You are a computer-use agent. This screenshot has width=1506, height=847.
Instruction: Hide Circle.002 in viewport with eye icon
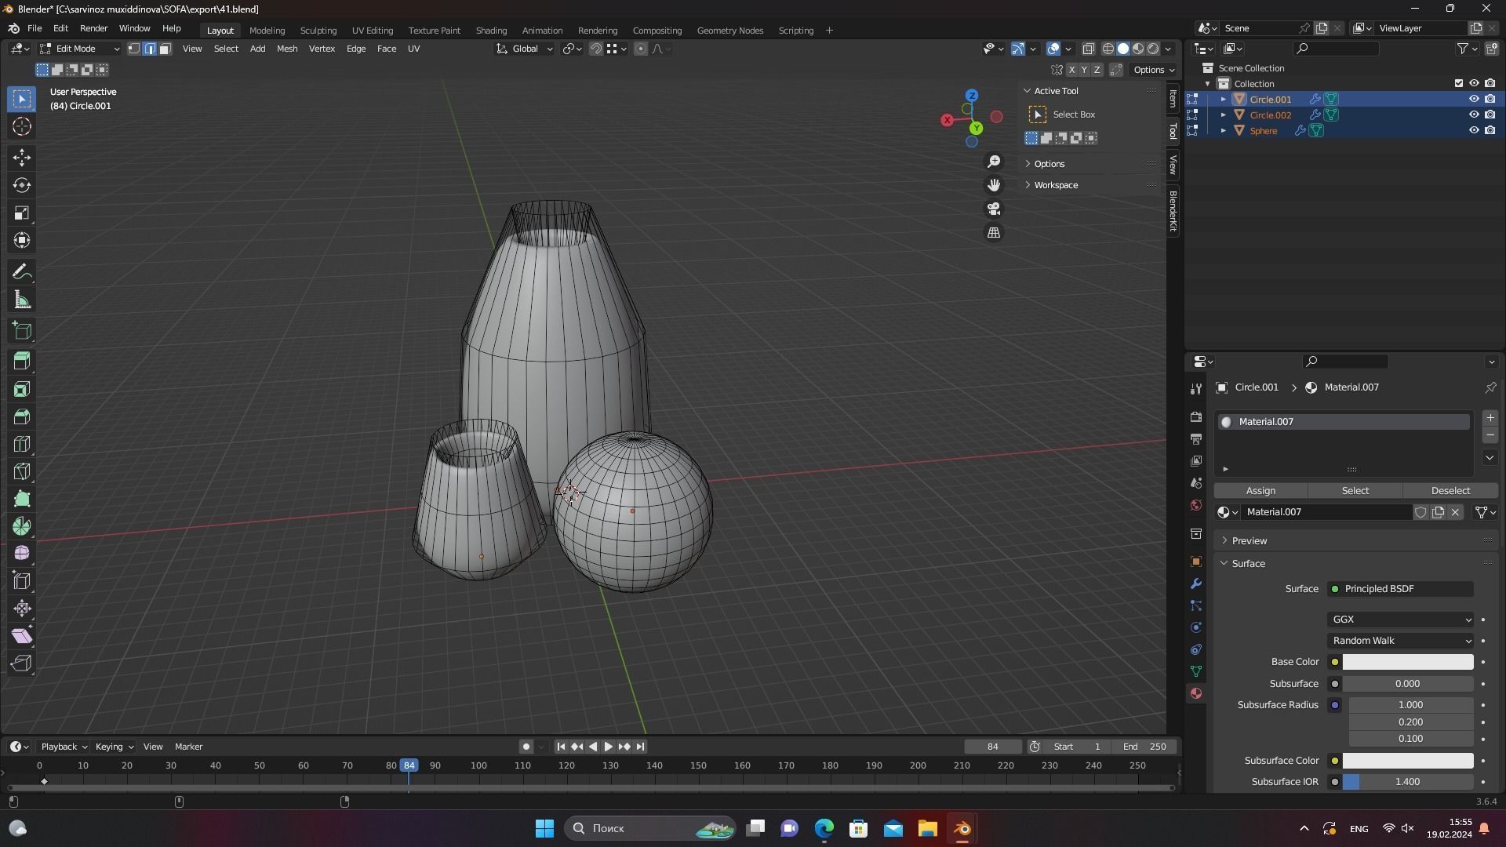click(x=1474, y=115)
